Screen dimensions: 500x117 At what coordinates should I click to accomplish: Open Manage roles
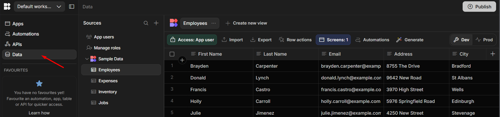[121, 48]
